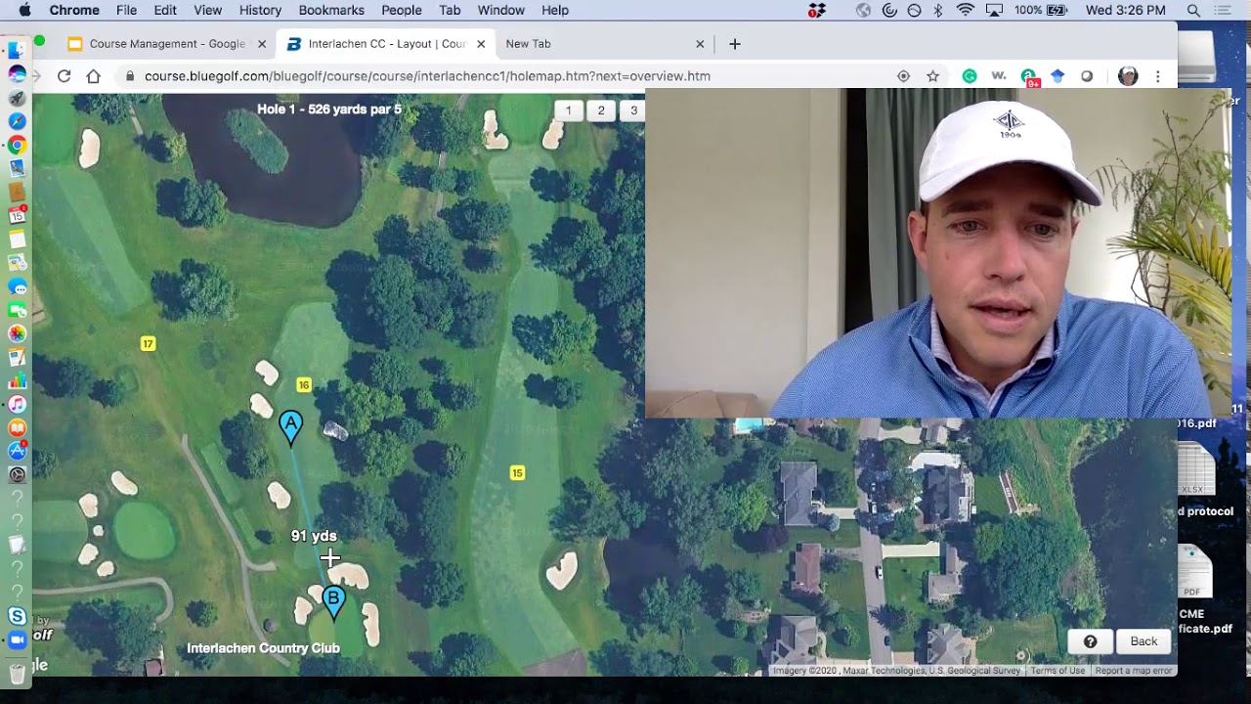This screenshot has height=704, width=1251.
Task: Click Interlachen Country Club map label
Action: point(263,648)
